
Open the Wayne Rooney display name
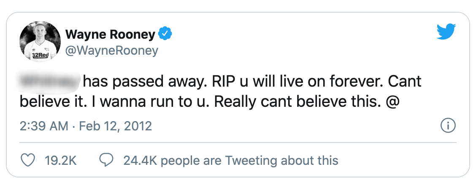pyautogui.click(x=110, y=35)
